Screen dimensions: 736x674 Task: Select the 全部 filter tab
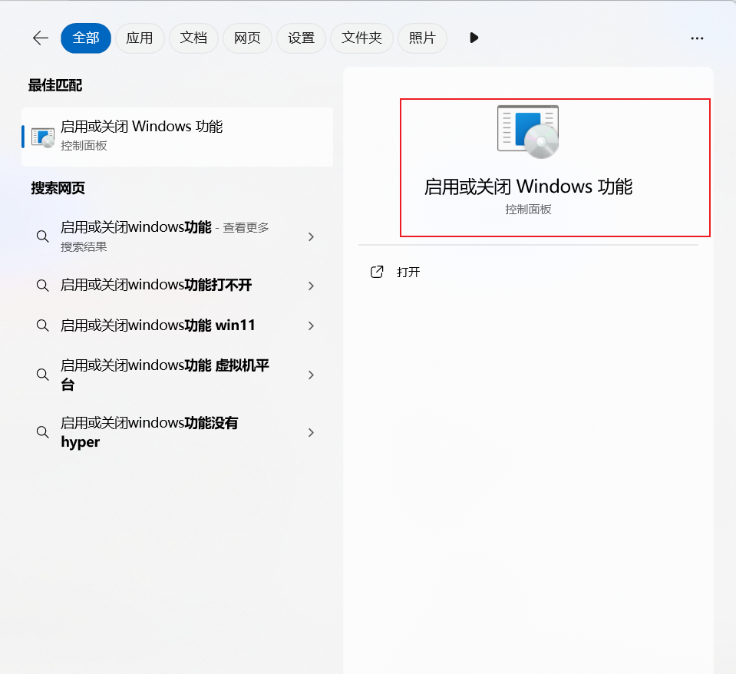tap(86, 38)
